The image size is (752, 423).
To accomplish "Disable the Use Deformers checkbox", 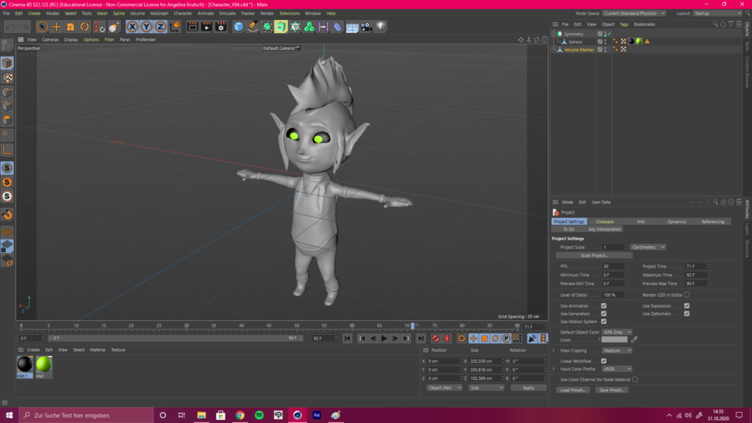I will (x=687, y=314).
